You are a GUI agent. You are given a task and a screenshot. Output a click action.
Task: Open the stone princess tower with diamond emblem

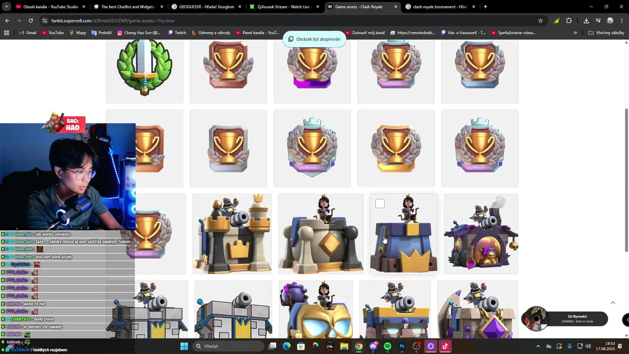pyautogui.click(x=321, y=234)
